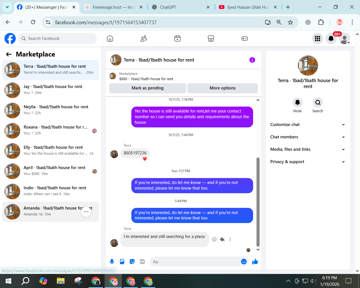
Task: Open the Windows Start menu
Action: pos(8,281)
